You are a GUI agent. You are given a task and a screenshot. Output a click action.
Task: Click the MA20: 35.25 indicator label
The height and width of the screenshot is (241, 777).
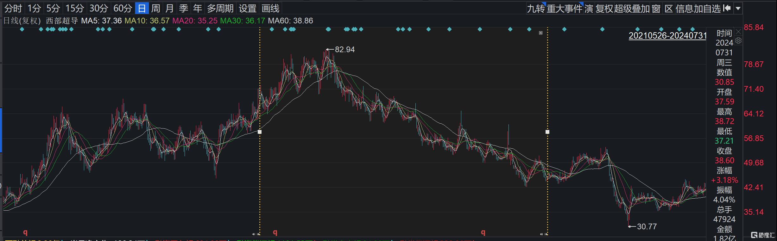pyautogui.click(x=195, y=21)
